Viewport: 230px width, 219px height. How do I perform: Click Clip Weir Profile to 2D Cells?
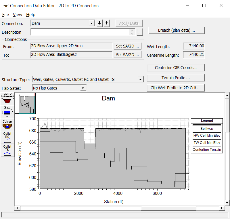(x=176, y=88)
